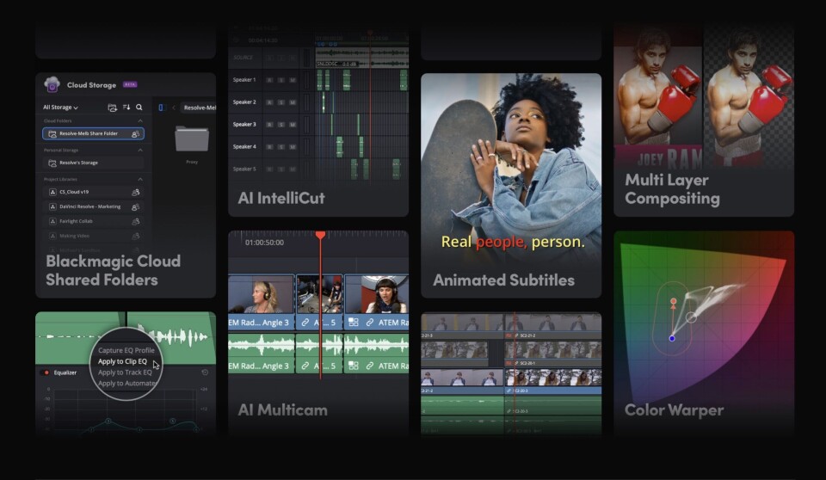The width and height of the screenshot is (826, 480).
Task: Reset the Equalizer with the reset icon
Action: 205,372
